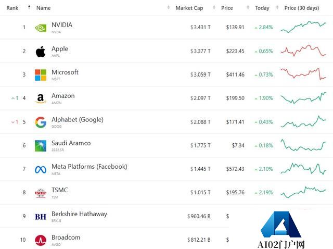This screenshot has height=249, width=333.
Task: Click the Apple logo icon
Action: pyautogui.click(x=41, y=52)
